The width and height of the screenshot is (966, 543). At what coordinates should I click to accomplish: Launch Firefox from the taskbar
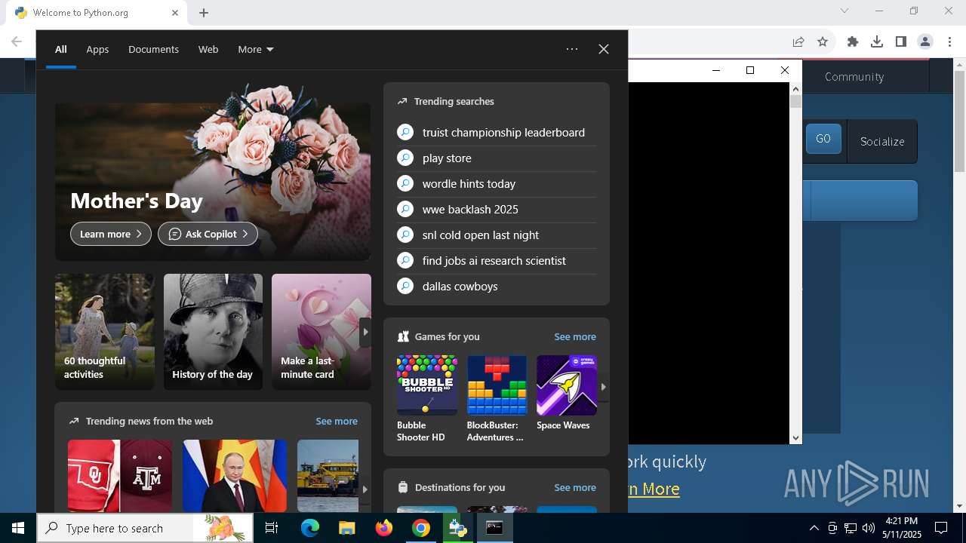tap(384, 528)
